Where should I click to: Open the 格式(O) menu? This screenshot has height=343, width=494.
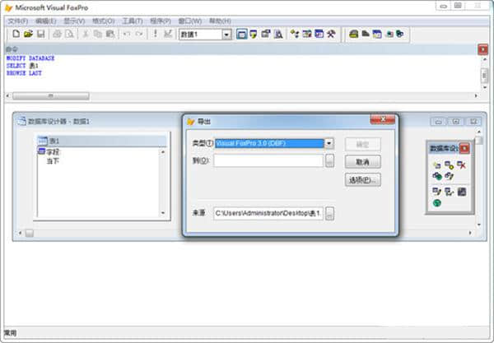click(x=104, y=21)
